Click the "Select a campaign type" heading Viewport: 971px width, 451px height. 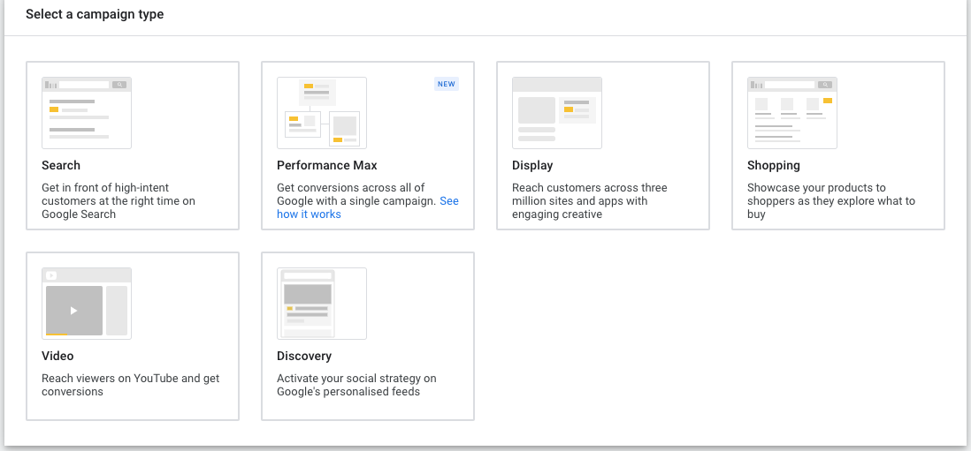coord(95,14)
